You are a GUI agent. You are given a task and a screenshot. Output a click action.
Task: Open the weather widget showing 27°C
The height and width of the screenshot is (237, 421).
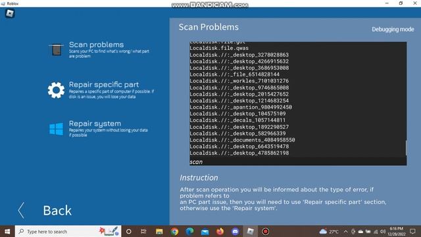coord(329,231)
